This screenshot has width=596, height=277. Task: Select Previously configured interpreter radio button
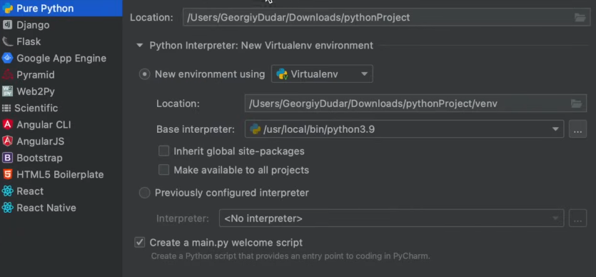pos(144,193)
